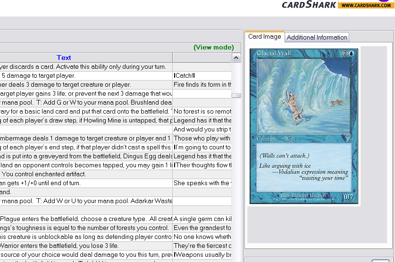Select "I'm going to count to" cell
Screen dimensions: 395x262
(x=202, y=147)
